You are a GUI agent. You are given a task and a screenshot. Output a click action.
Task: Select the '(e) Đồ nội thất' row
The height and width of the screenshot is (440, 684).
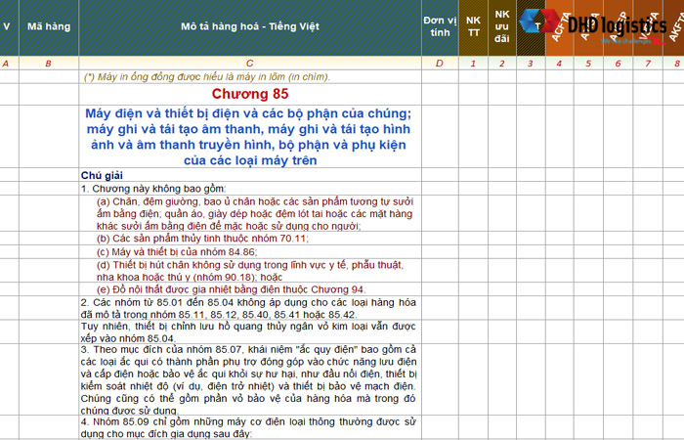[x=250, y=289]
